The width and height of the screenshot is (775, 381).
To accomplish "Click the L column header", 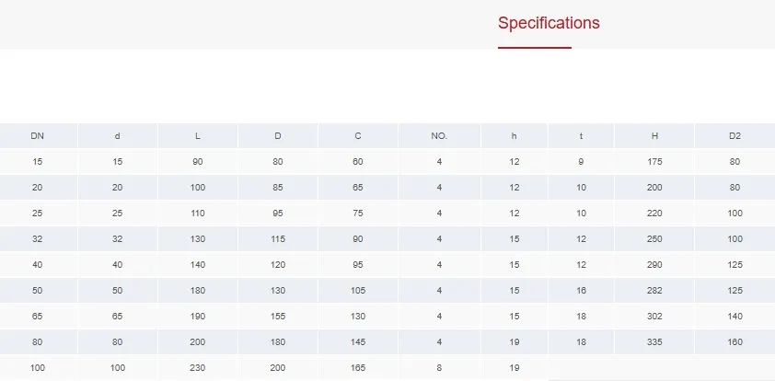I will coord(198,136).
